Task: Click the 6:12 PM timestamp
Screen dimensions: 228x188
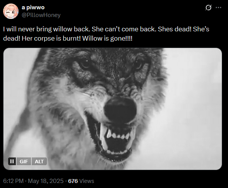Action: click(x=13, y=181)
